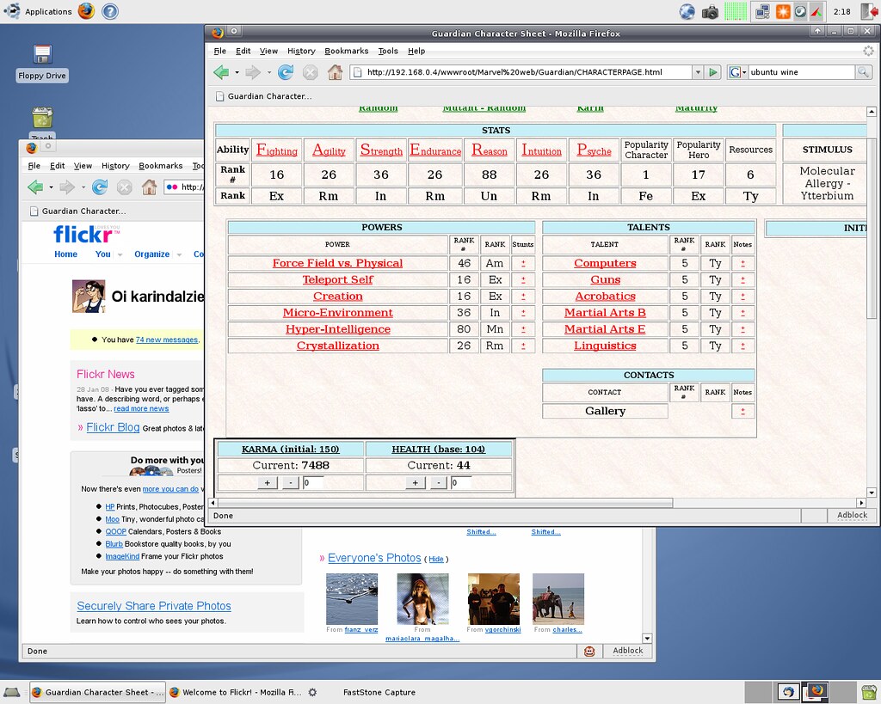This screenshot has width=881, height=704.
Task: Open the Floppy Drive desktop icon
Action: click(x=42, y=57)
